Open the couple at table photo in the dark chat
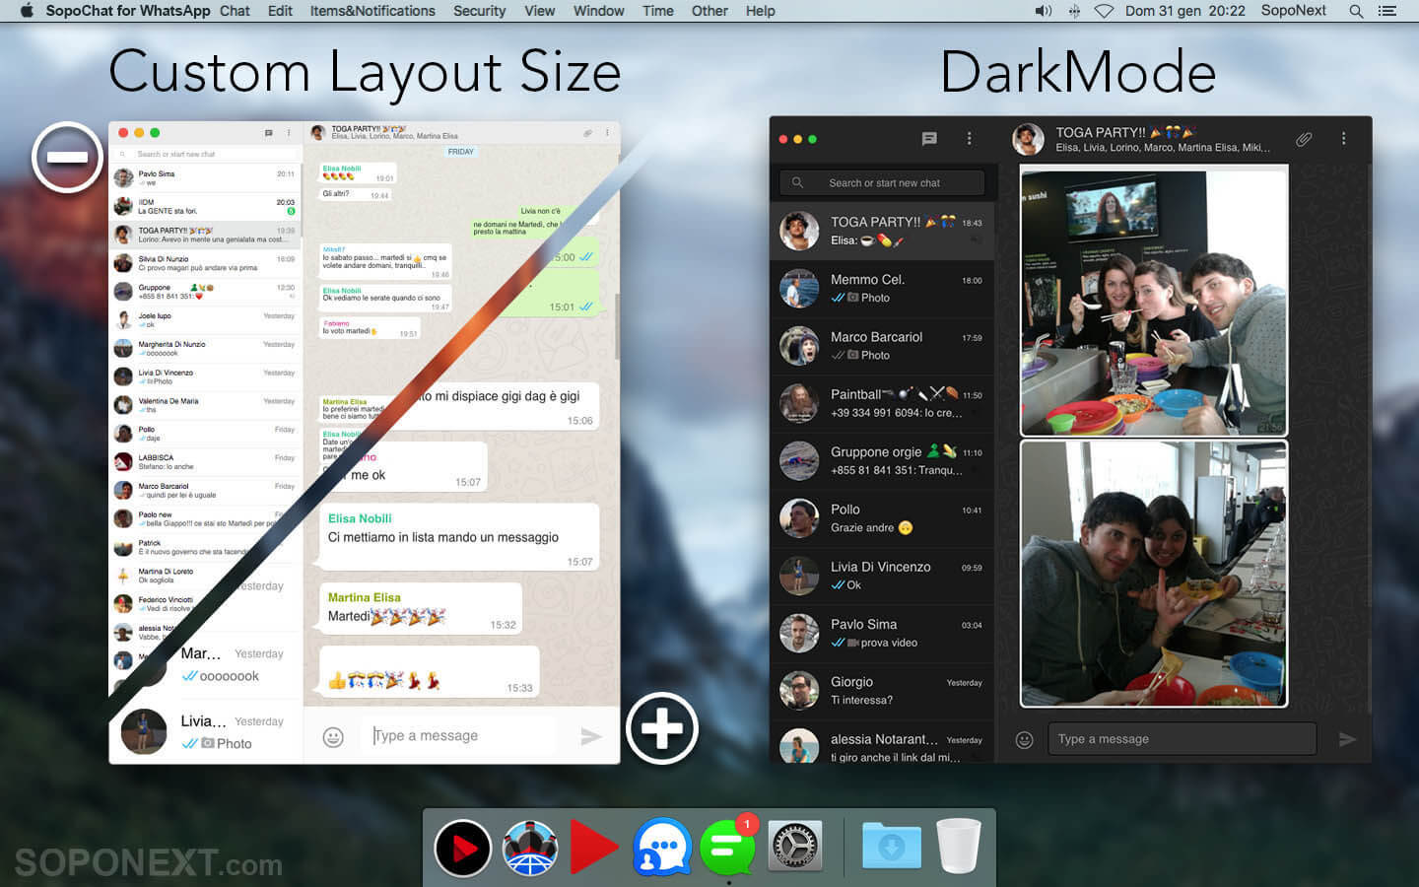 1153,574
